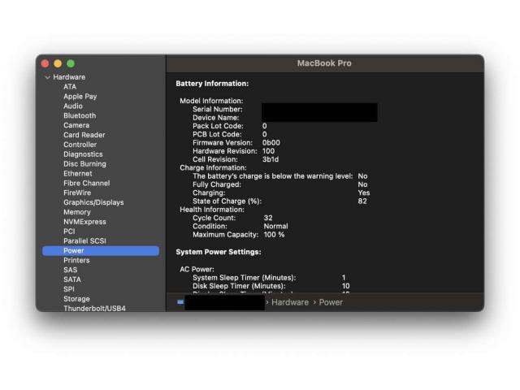Select ATA in the sidebar
Screen dimensions: 520x390
70,87
